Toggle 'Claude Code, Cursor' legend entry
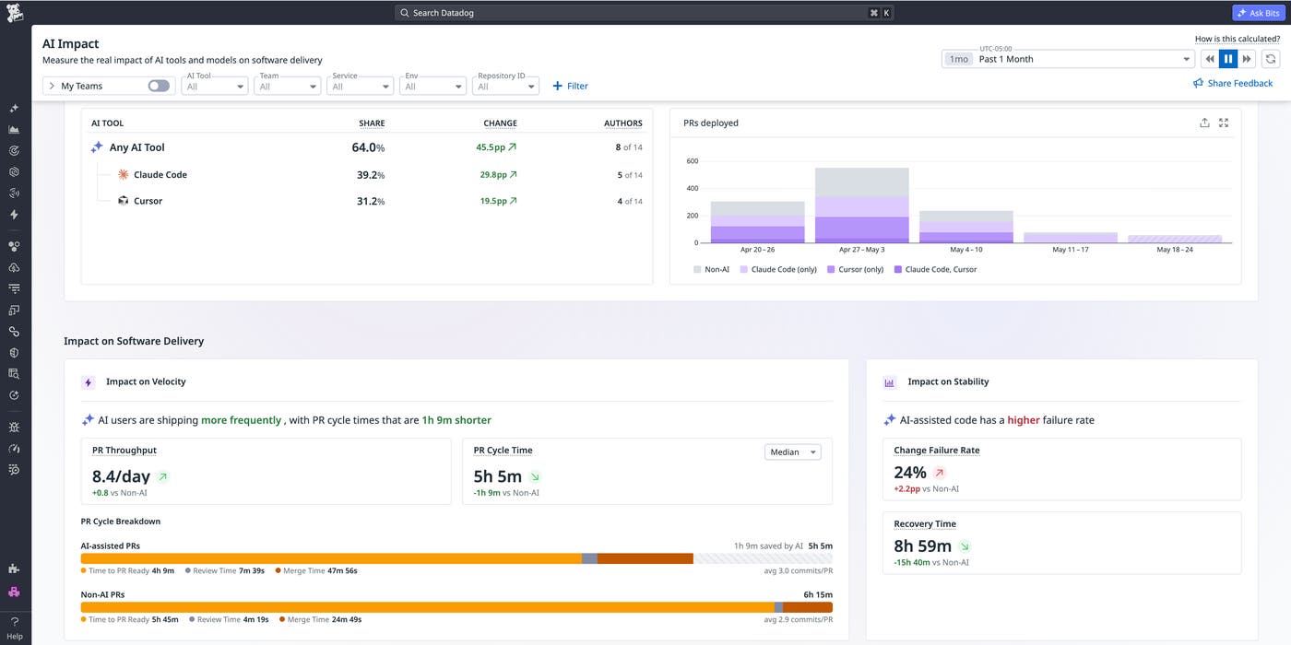This screenshot has width=1291, height=645. [x=935, y=269]
